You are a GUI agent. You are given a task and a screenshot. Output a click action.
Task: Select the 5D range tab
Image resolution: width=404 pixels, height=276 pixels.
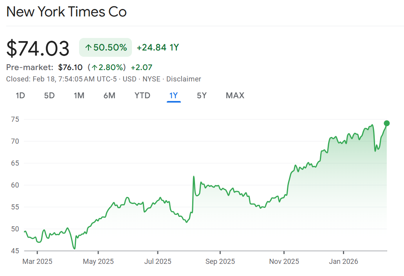49,96
